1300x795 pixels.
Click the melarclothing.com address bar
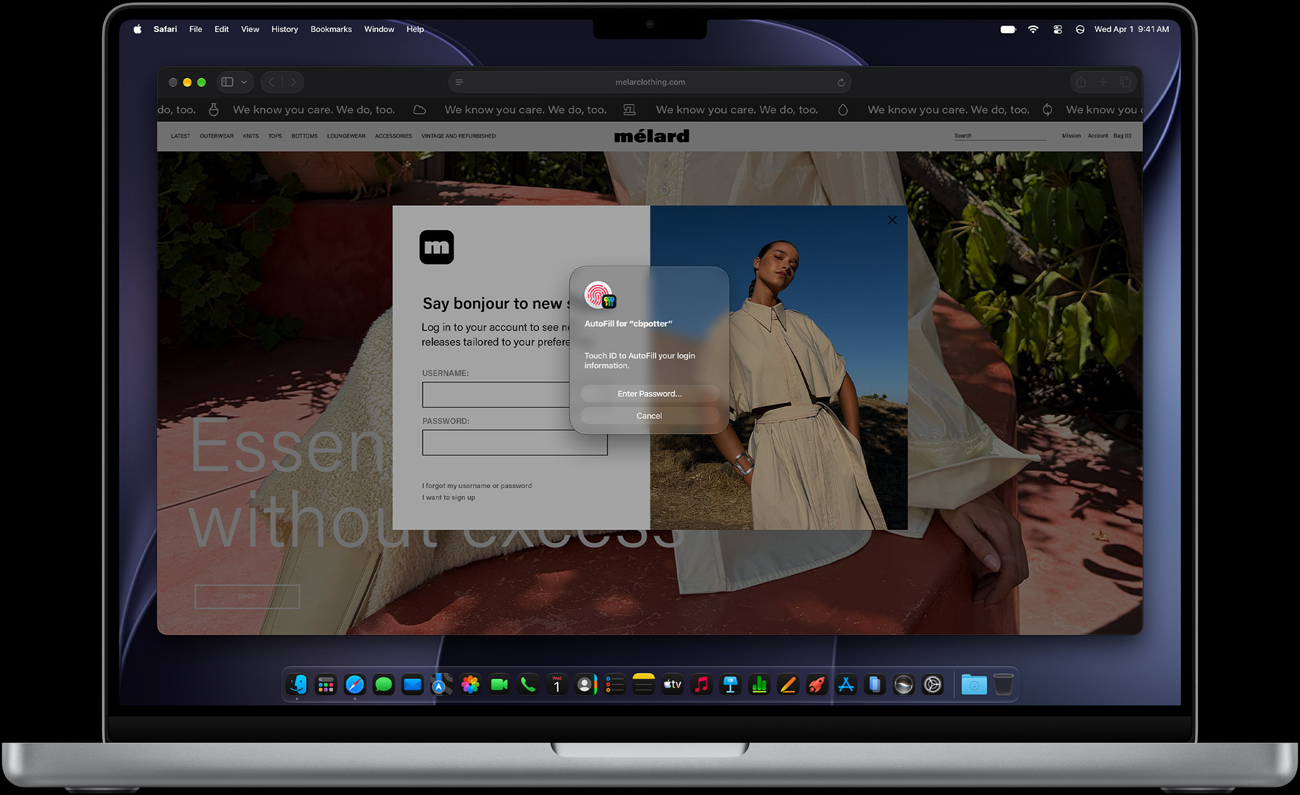650,82
